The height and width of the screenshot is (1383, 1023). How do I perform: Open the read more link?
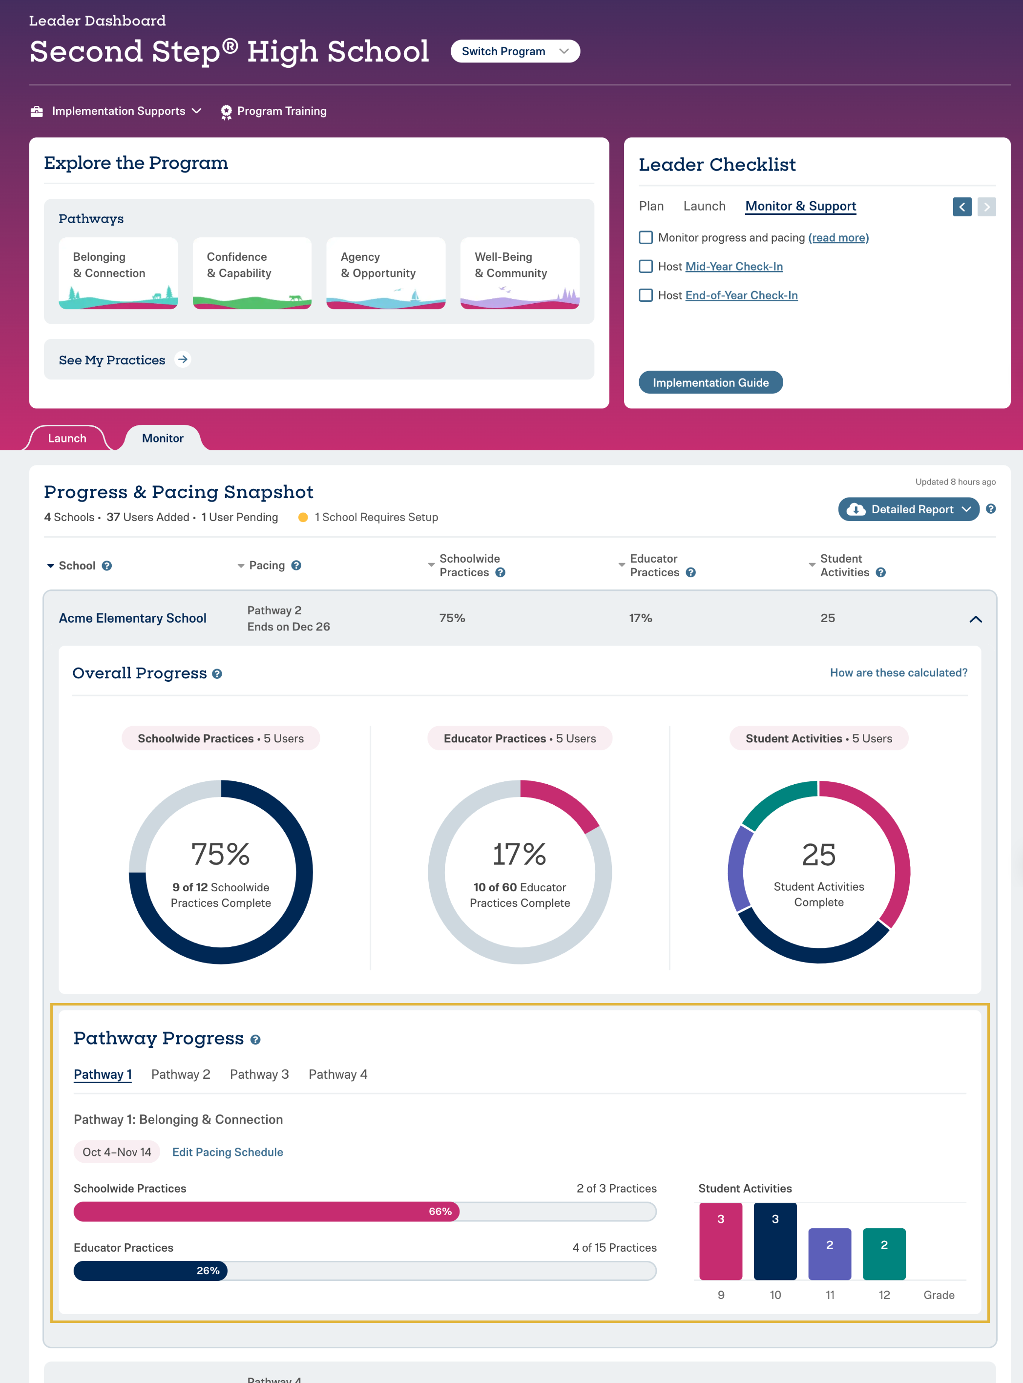click(838, 237)
